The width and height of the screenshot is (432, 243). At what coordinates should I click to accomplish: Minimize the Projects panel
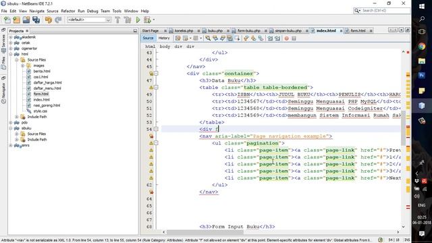tap(135, 31)
